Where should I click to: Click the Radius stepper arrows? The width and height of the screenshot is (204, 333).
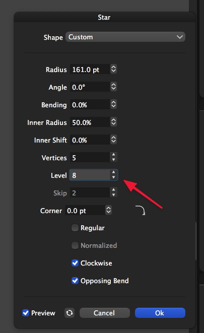click(113, 69)
